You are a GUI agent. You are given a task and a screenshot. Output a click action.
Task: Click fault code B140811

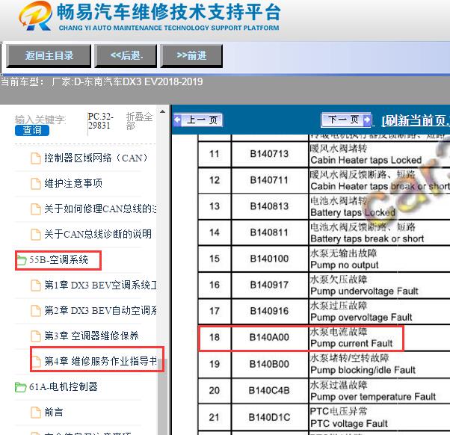269,232
